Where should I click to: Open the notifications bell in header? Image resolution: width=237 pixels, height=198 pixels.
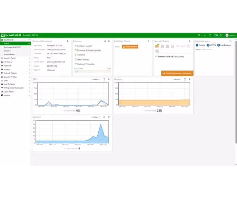click(x=221, y=35)
